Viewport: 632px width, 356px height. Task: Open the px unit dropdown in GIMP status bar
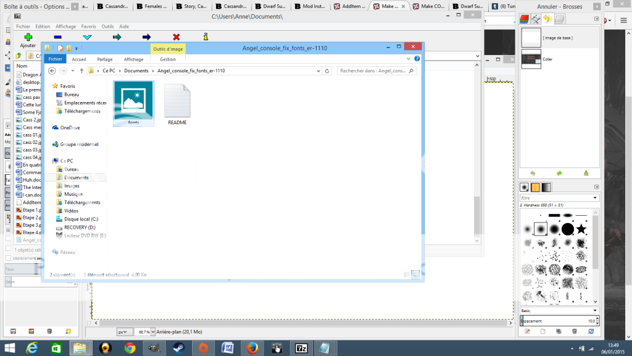[x=124, y=332]
